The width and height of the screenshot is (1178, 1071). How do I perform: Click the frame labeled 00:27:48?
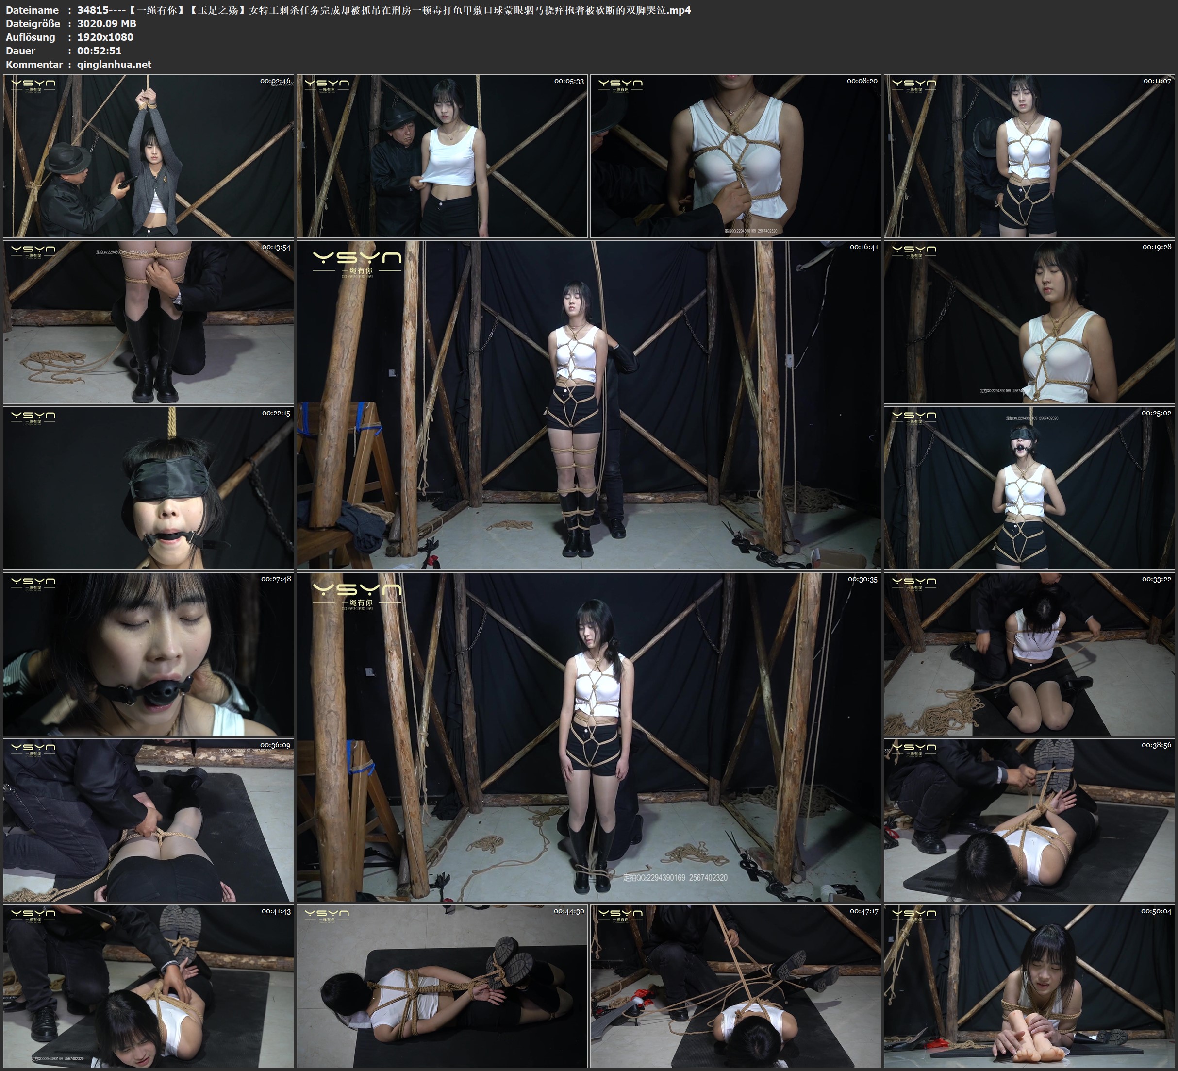click(149, 653)
